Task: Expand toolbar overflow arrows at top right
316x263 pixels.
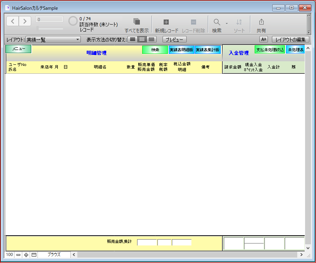Action: pyautogui.click(x=309, y=16)
